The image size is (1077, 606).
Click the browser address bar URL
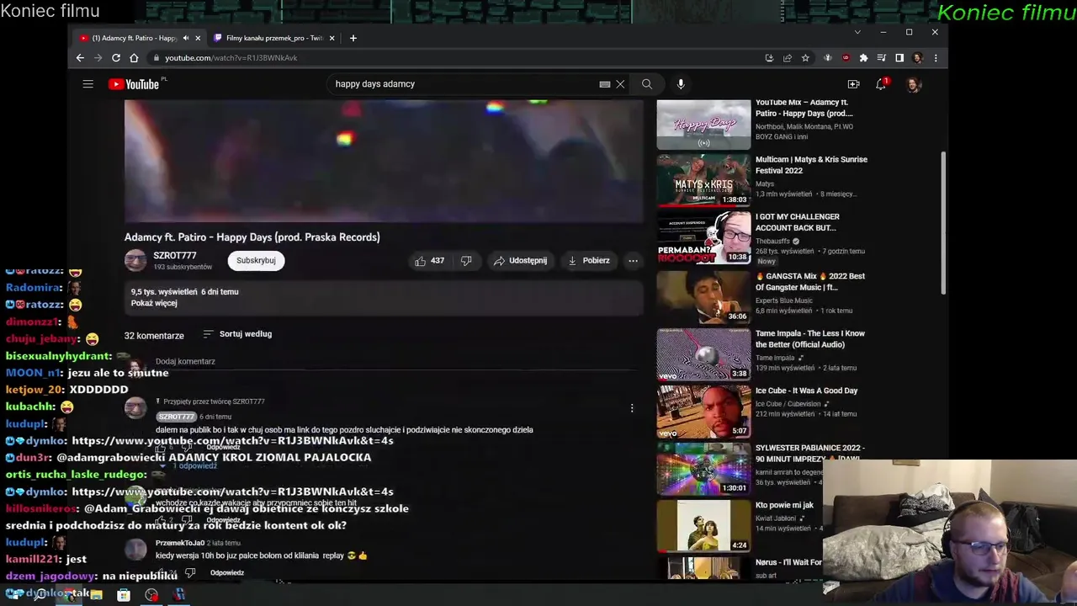[x=231, y=58]
